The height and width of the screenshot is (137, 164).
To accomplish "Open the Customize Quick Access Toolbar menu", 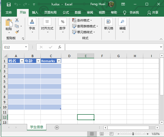I will coord(34,5).
